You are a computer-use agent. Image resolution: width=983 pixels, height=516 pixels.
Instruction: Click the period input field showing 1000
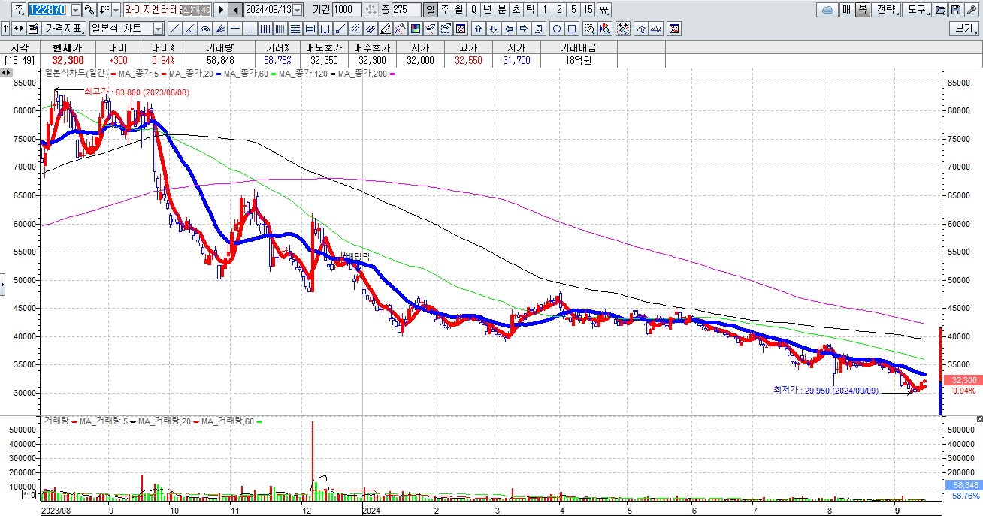(x=346, y=10)
